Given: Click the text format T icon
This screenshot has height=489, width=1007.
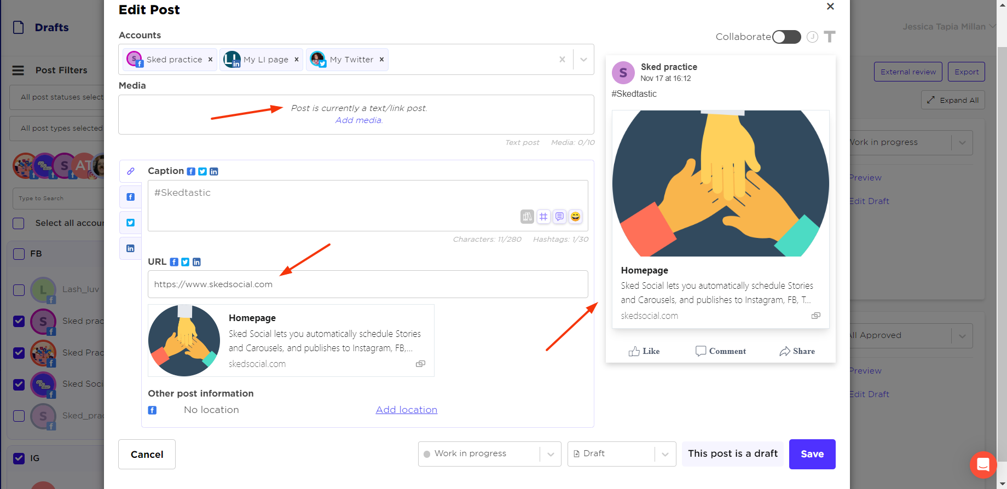Looking at the screenshot, I should (830, 37).
